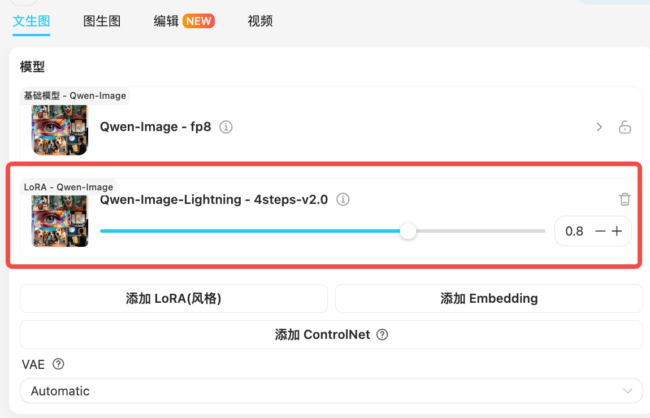Click the 添加 LoRA(风格) button
Viewport: 650px width, 418px height.
tap(174, 299)
